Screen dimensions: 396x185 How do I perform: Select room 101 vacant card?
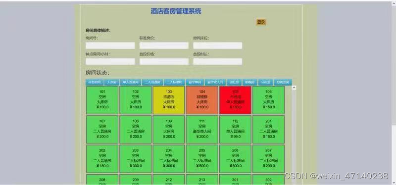click(x=102, y=100)
